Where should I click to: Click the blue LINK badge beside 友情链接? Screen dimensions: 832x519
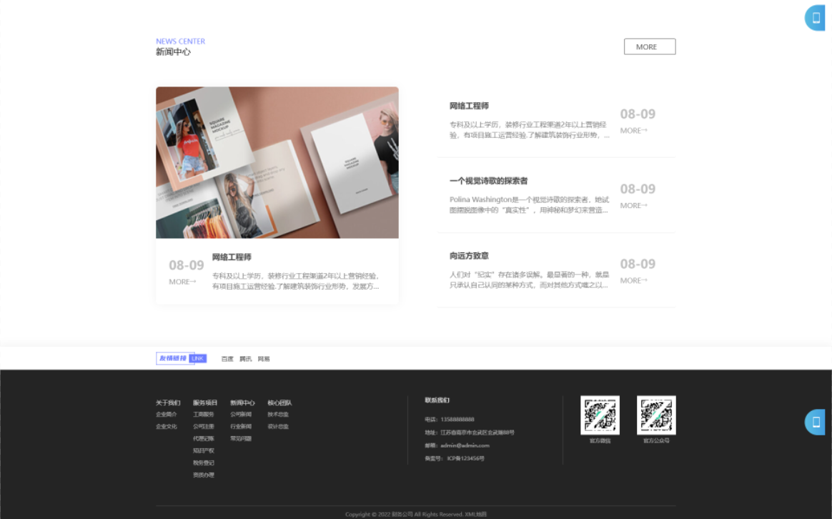coord(198,357)
